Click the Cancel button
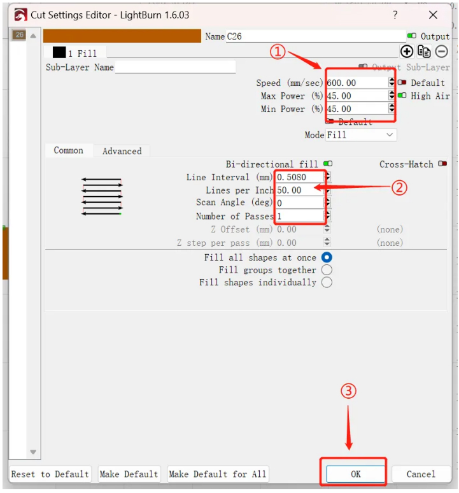 pos(421,474)
